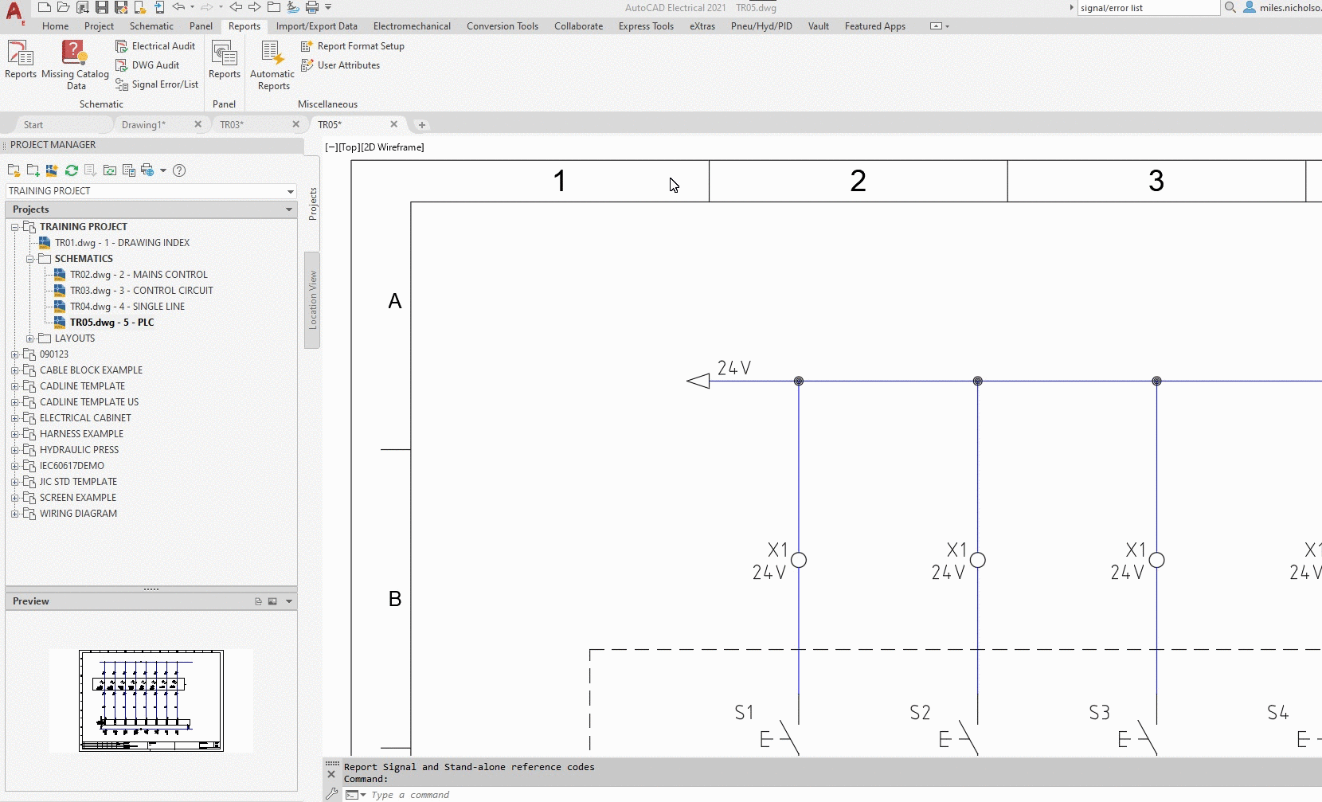The image size is (1322, 802).
Task: Open TRAINING PROJECT selection combo box
Action: tap(151, 191)
